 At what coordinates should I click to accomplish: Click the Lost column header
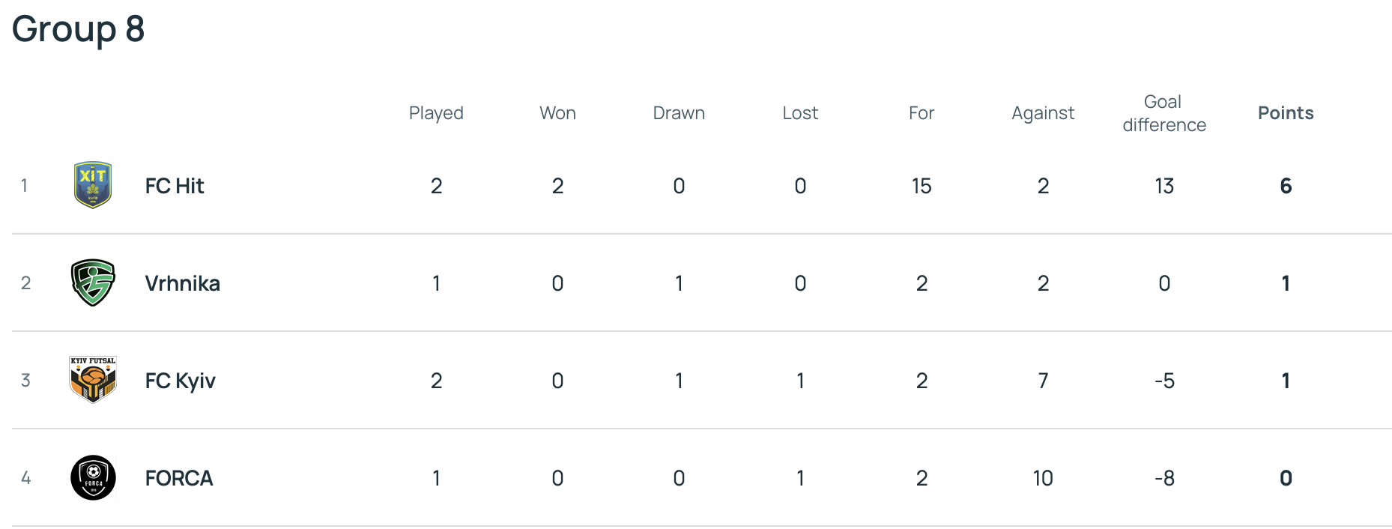[800, 113]
